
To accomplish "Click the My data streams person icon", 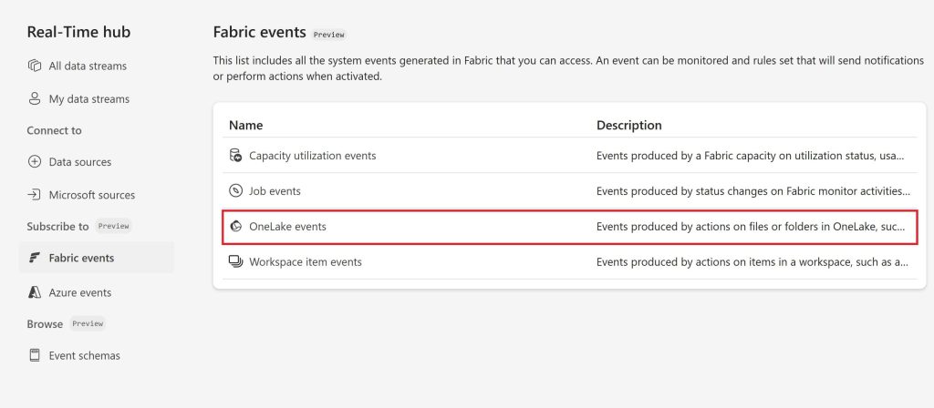I will (x=35, y=98).
